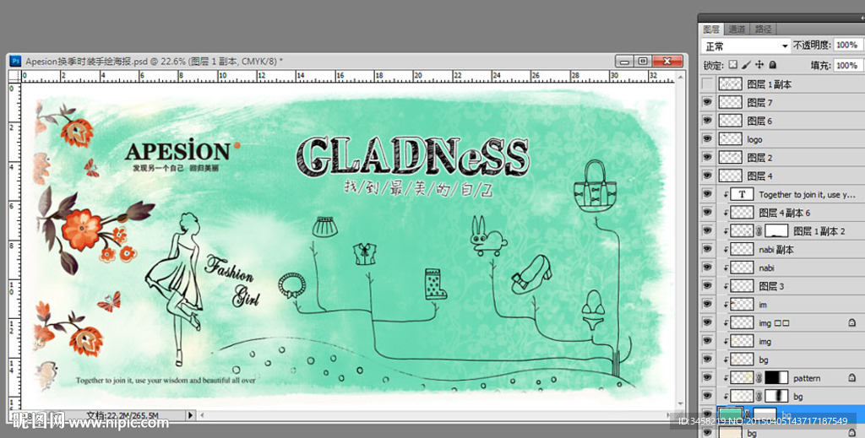
Task: Click the Photoshop document icon in title bar
Action: (x=16, y=61)
